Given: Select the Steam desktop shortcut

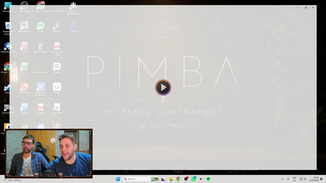Looking at the screenshot, I should [8, 88].
